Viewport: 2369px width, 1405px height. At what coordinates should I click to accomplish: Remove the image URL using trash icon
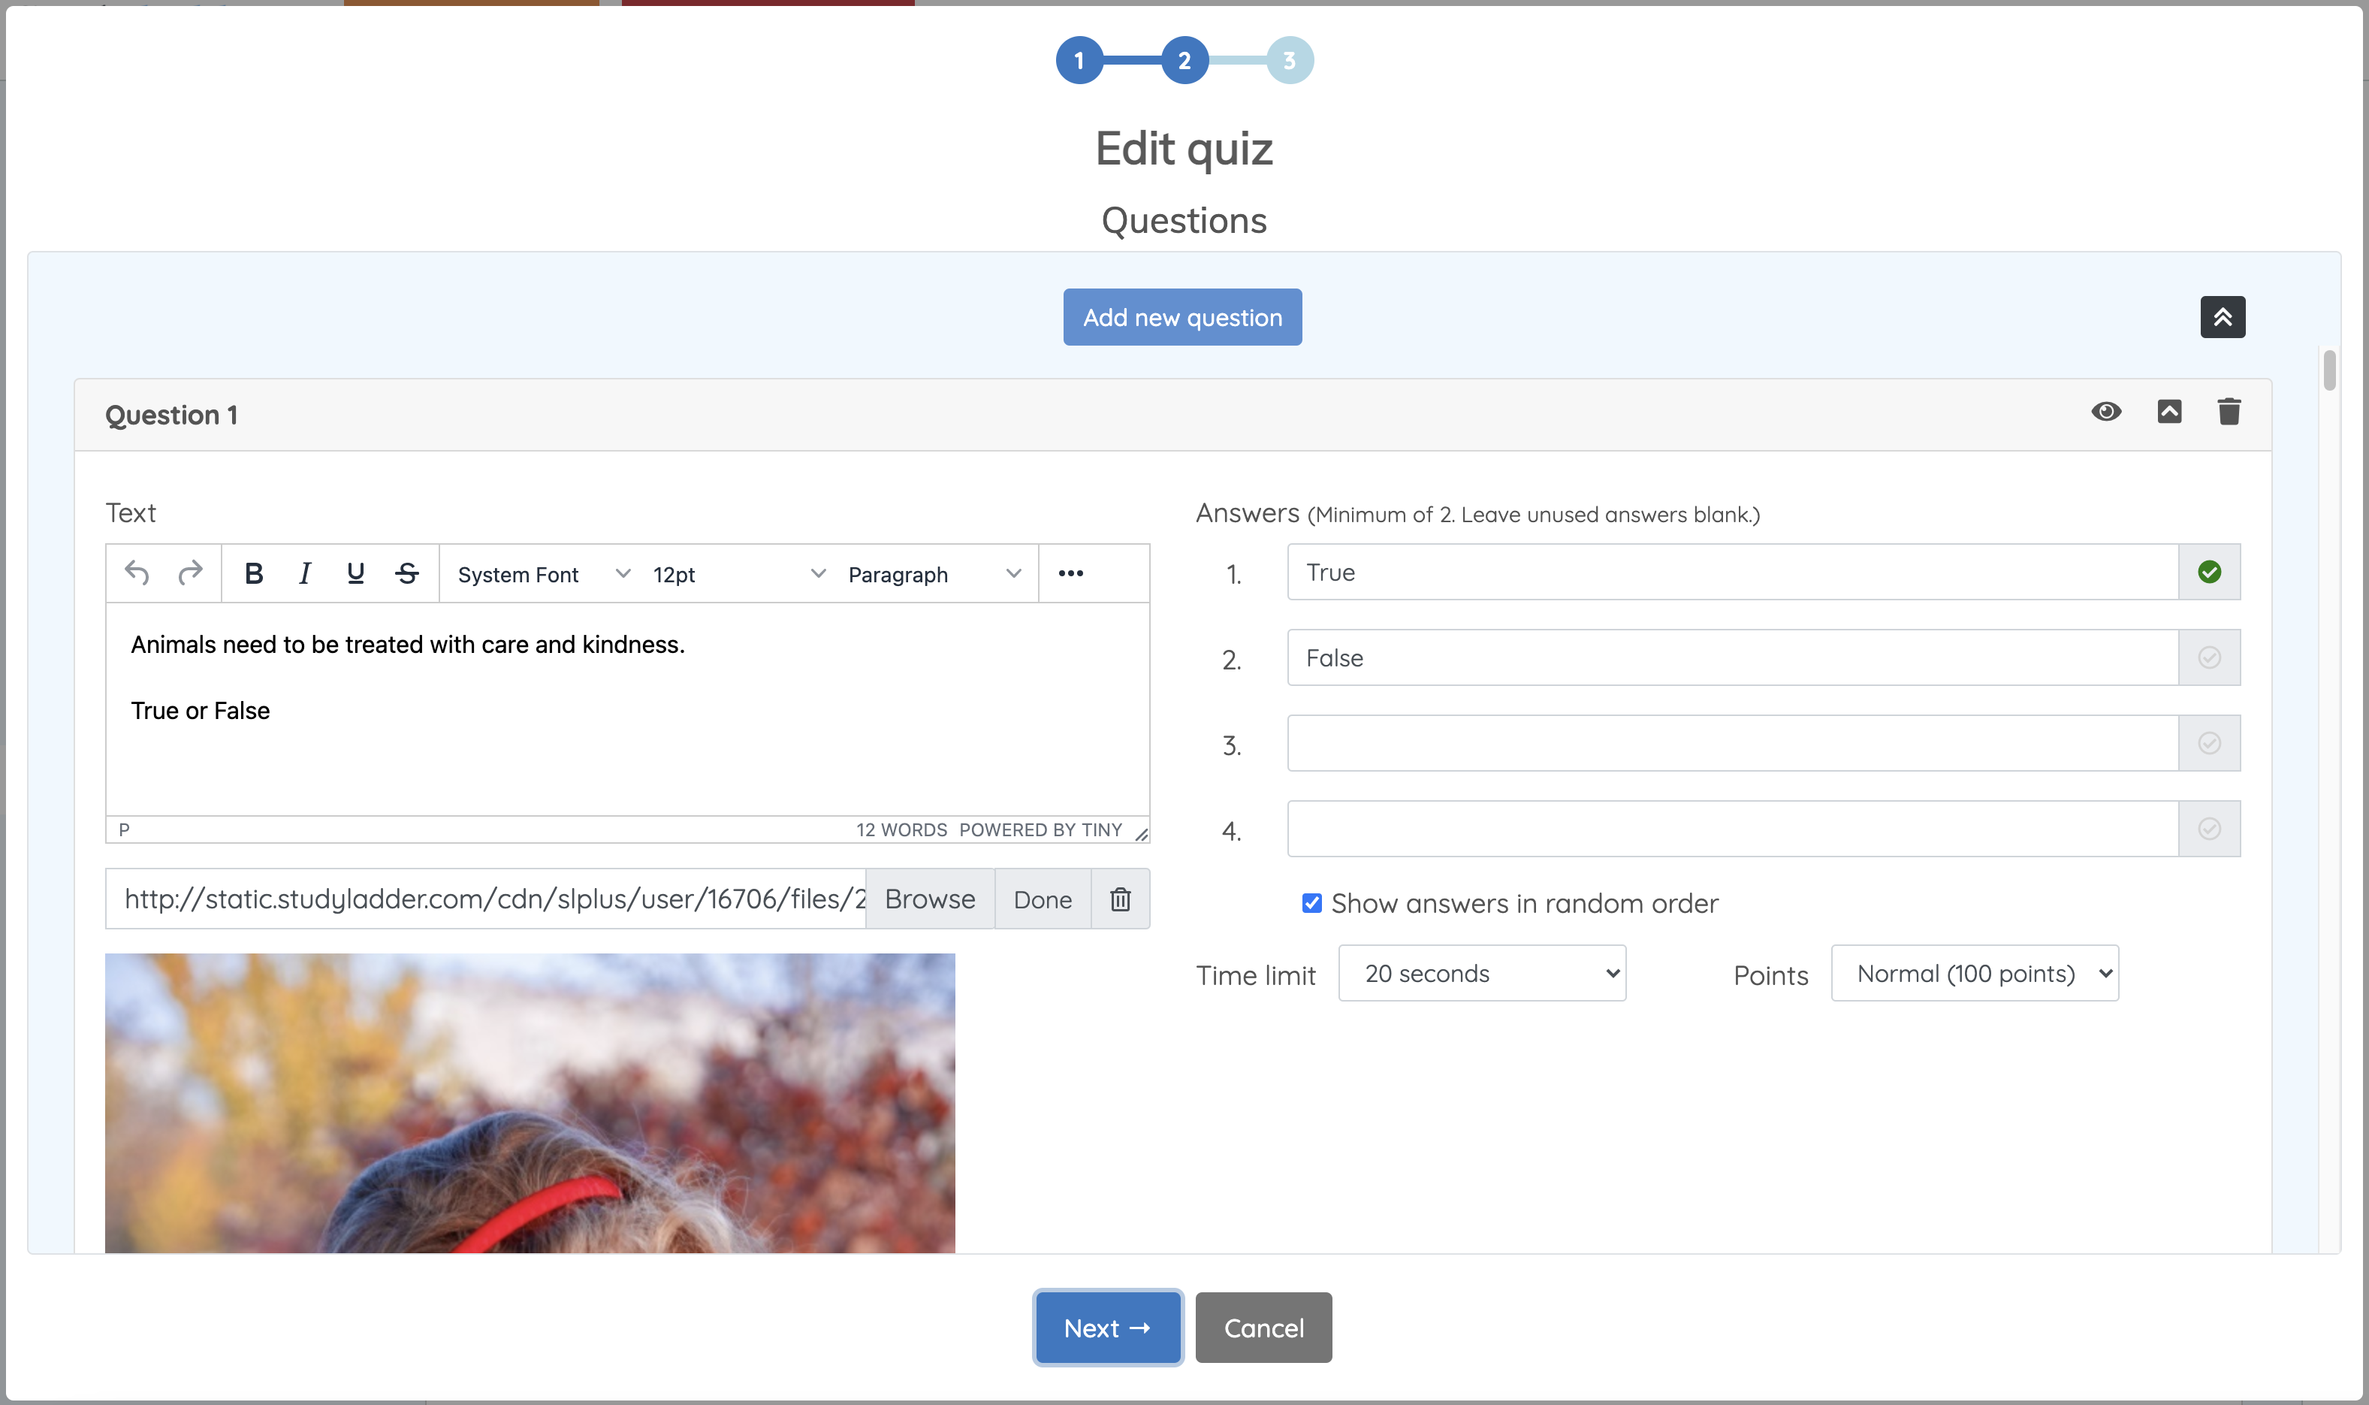coord(1120,899)
